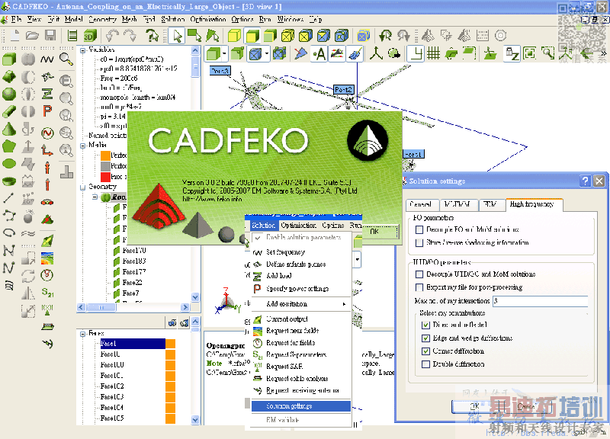The height and width of the screenshot is (439, 610).
Task: Click the yellow wireframe cube view icon
Action: click(287, 36)
